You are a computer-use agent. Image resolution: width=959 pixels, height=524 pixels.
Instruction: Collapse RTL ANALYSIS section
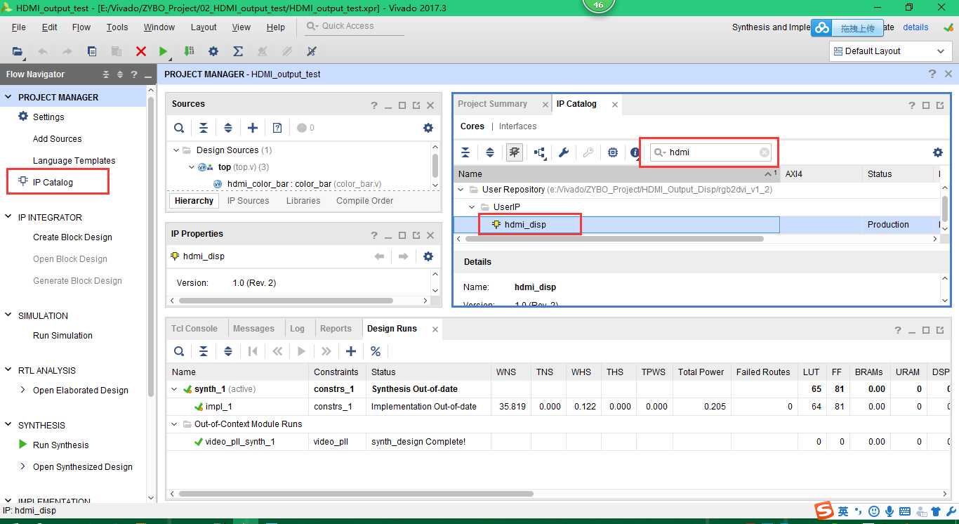coord(8,370)
